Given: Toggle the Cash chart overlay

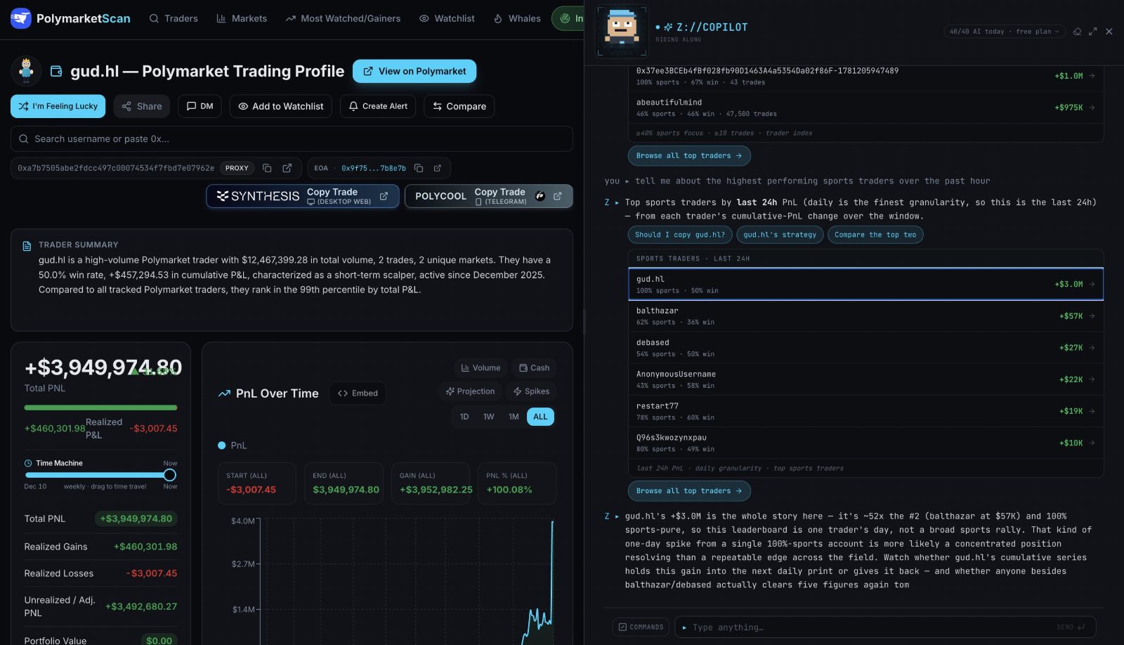Looking at the screenshot, I should click(x=534, y=368).
